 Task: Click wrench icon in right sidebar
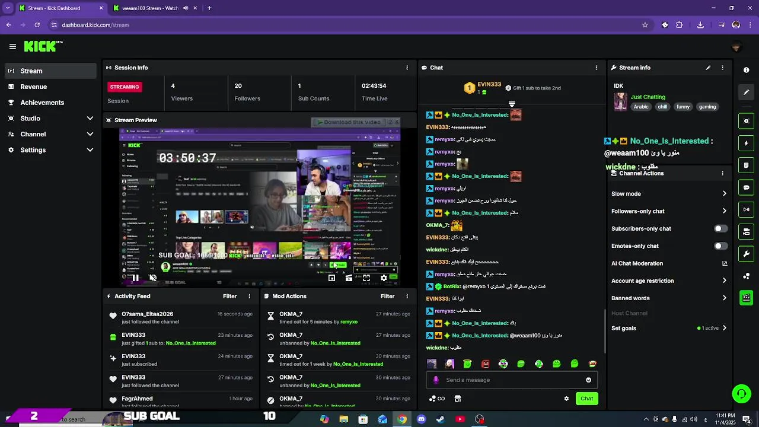tap(746, 254)
